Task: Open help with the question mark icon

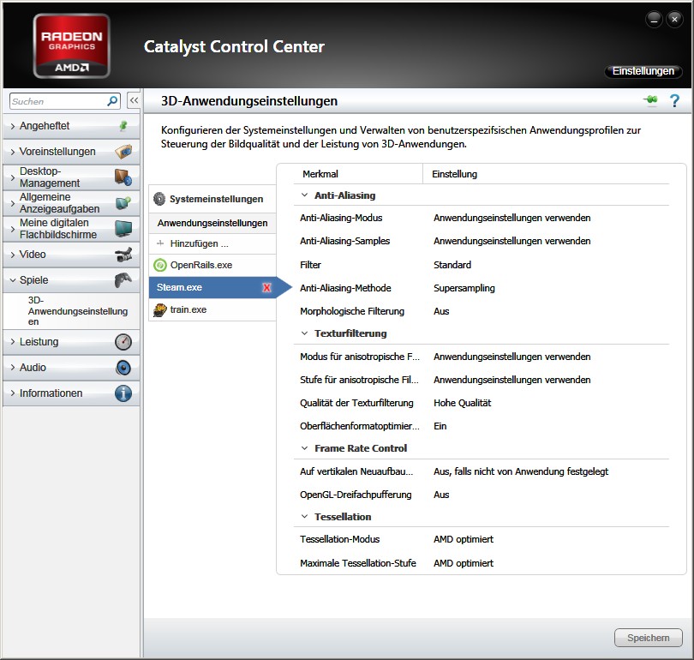Action: click(x=674, y=100)
